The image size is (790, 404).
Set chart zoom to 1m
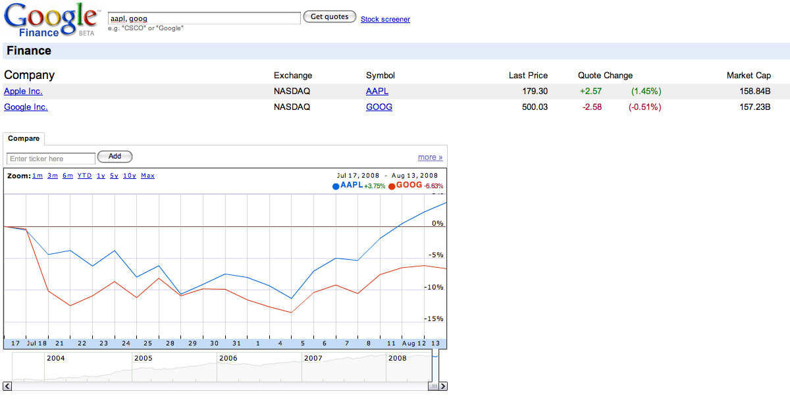38,176
